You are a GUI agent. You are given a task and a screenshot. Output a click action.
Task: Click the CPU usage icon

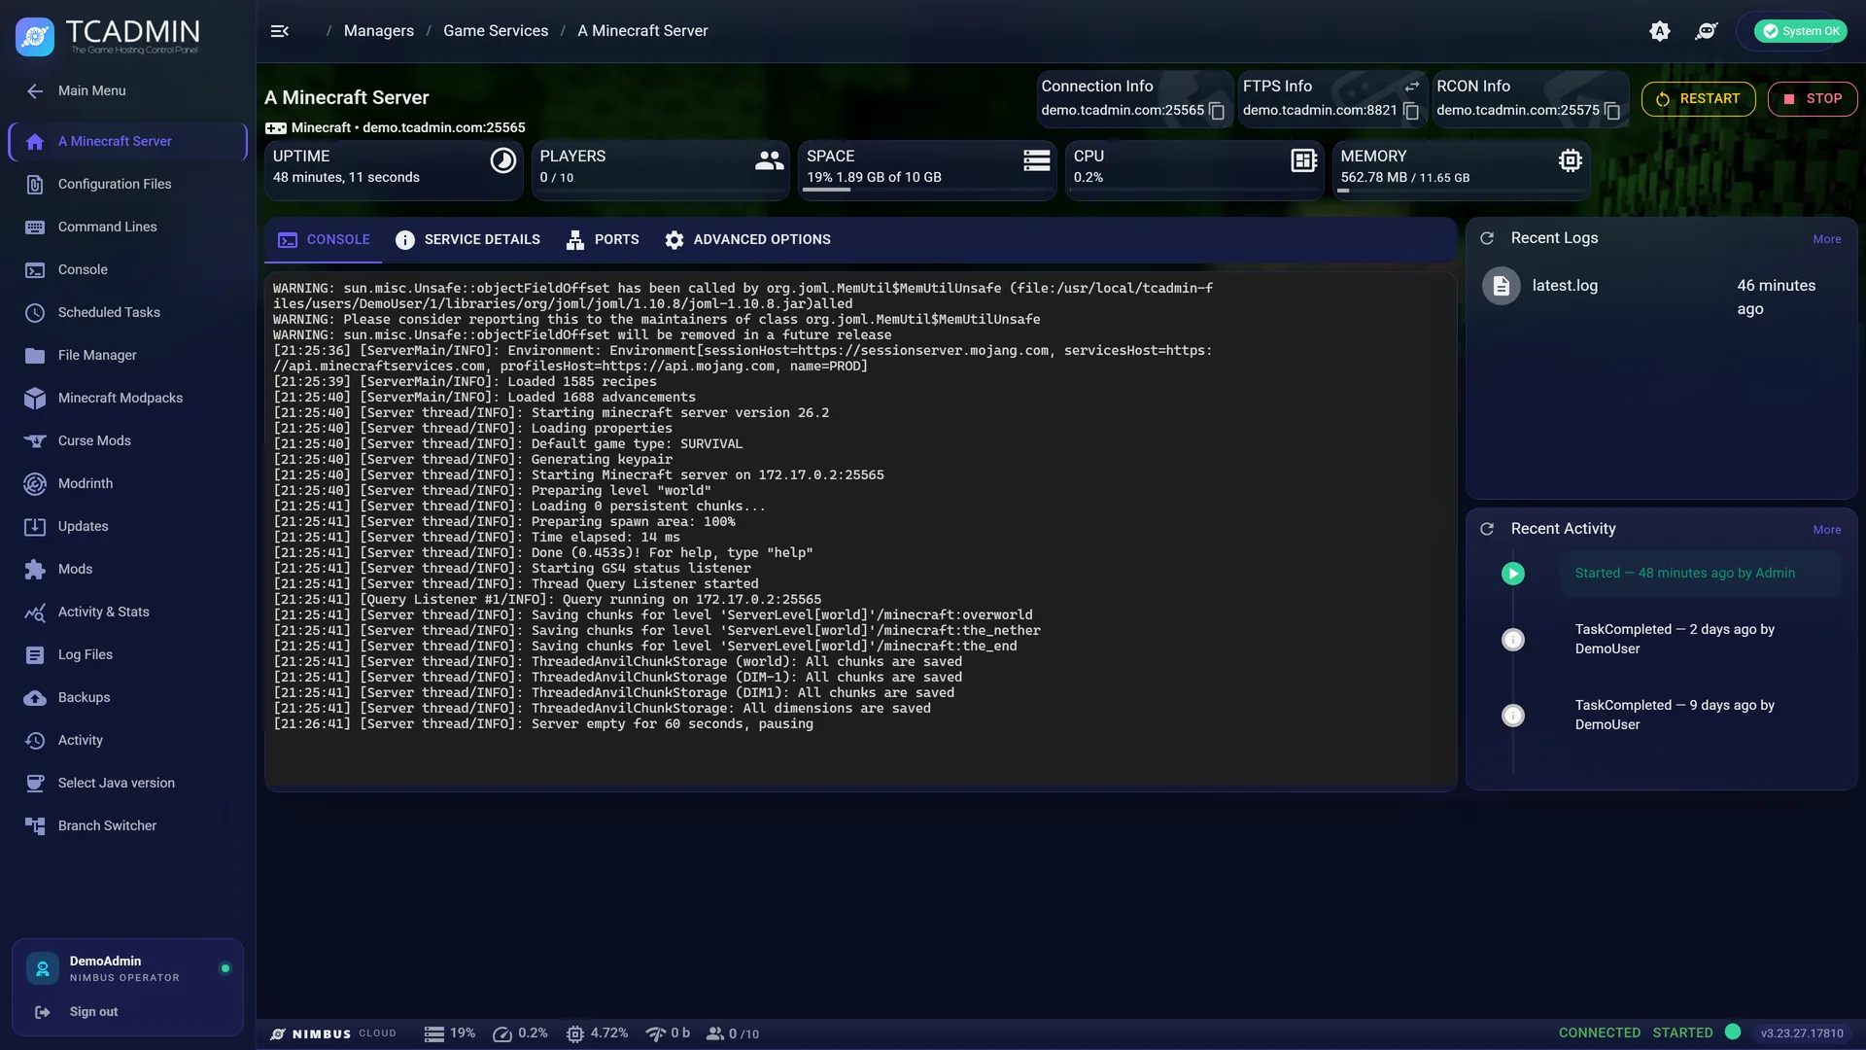(x=1304, y=160)
